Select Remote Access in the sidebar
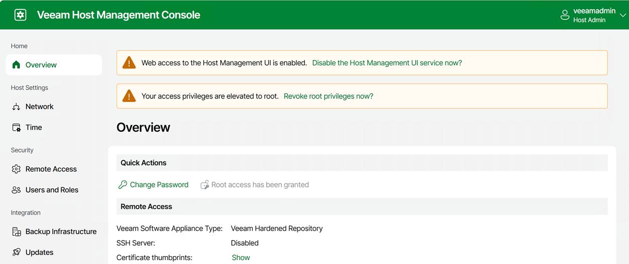The width and height of the screenshot is (629, 264). click(51, 169)
